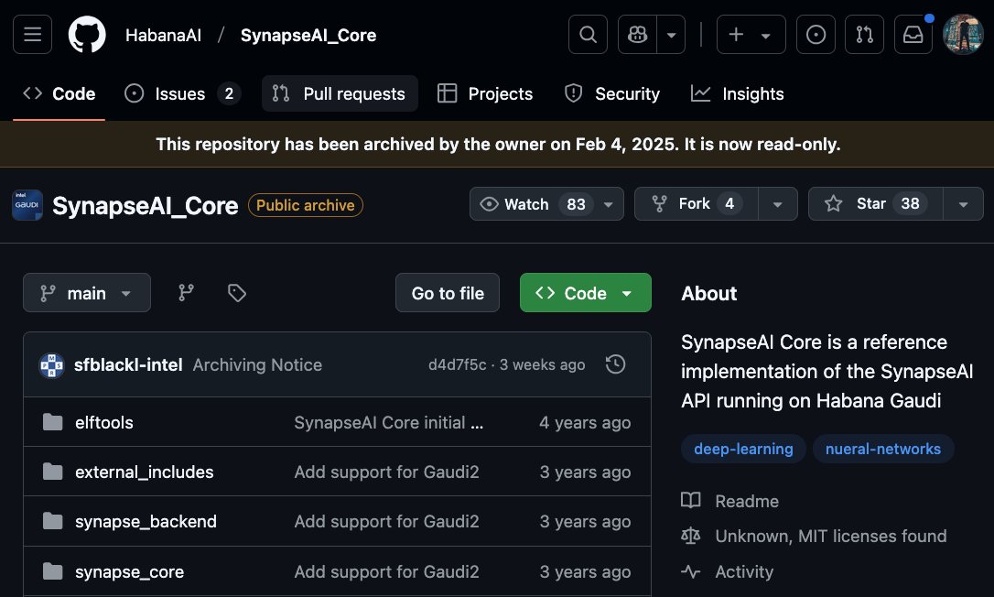The width and height of the screenshot is (994, 597).
Task: Click the deep-learning topic tag
Action: pos(743,449)
